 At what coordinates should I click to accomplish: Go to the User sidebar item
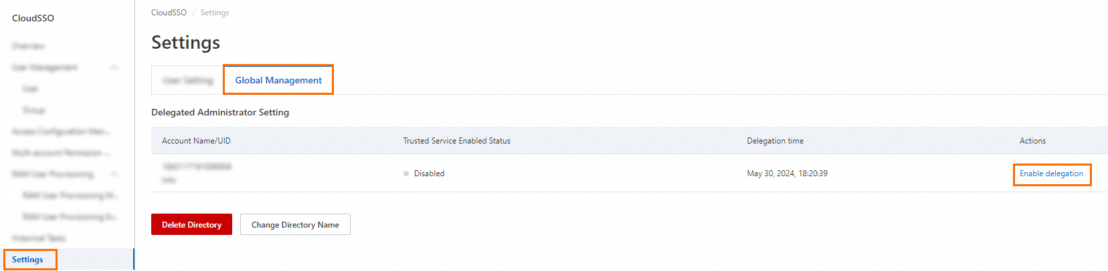point(31,89)
